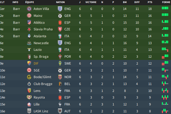Click the Aston Villa club crest

[x=29, y=9]
